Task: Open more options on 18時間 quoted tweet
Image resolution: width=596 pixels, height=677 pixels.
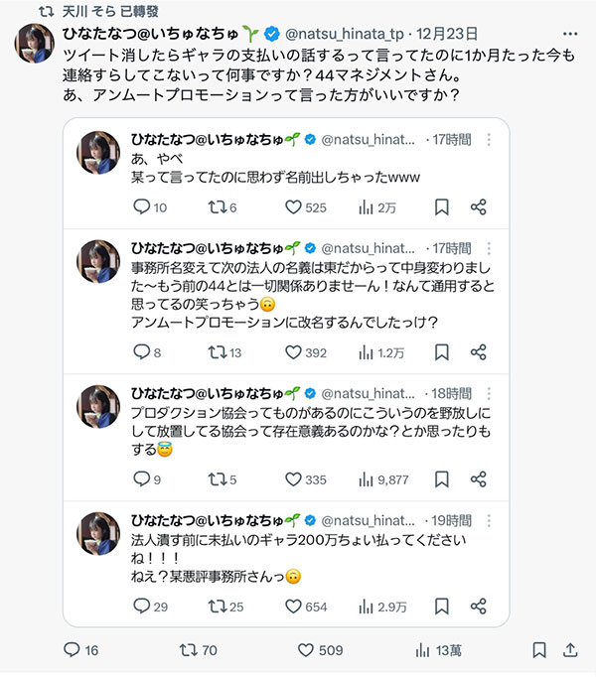Action: click(x=489, y=394)
